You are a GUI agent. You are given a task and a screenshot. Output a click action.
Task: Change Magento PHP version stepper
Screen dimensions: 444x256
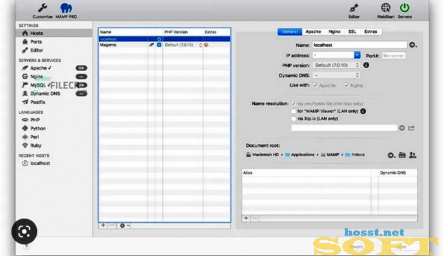[x=200, y=45]
